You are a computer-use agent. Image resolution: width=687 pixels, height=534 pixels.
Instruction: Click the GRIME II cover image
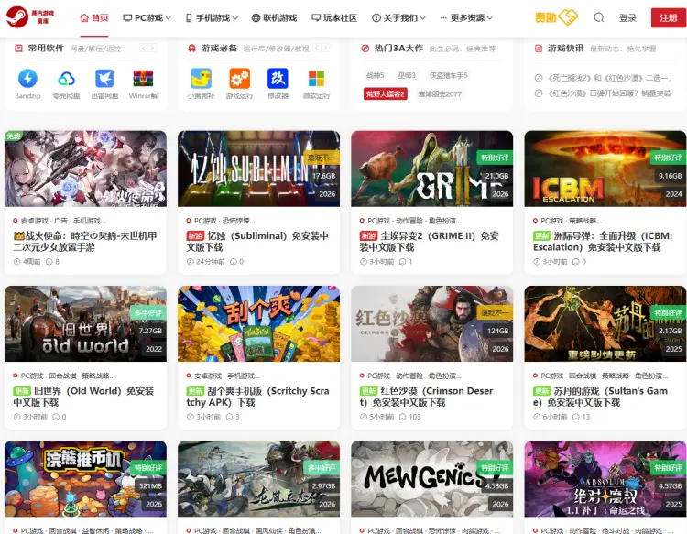tap(432, 169)
